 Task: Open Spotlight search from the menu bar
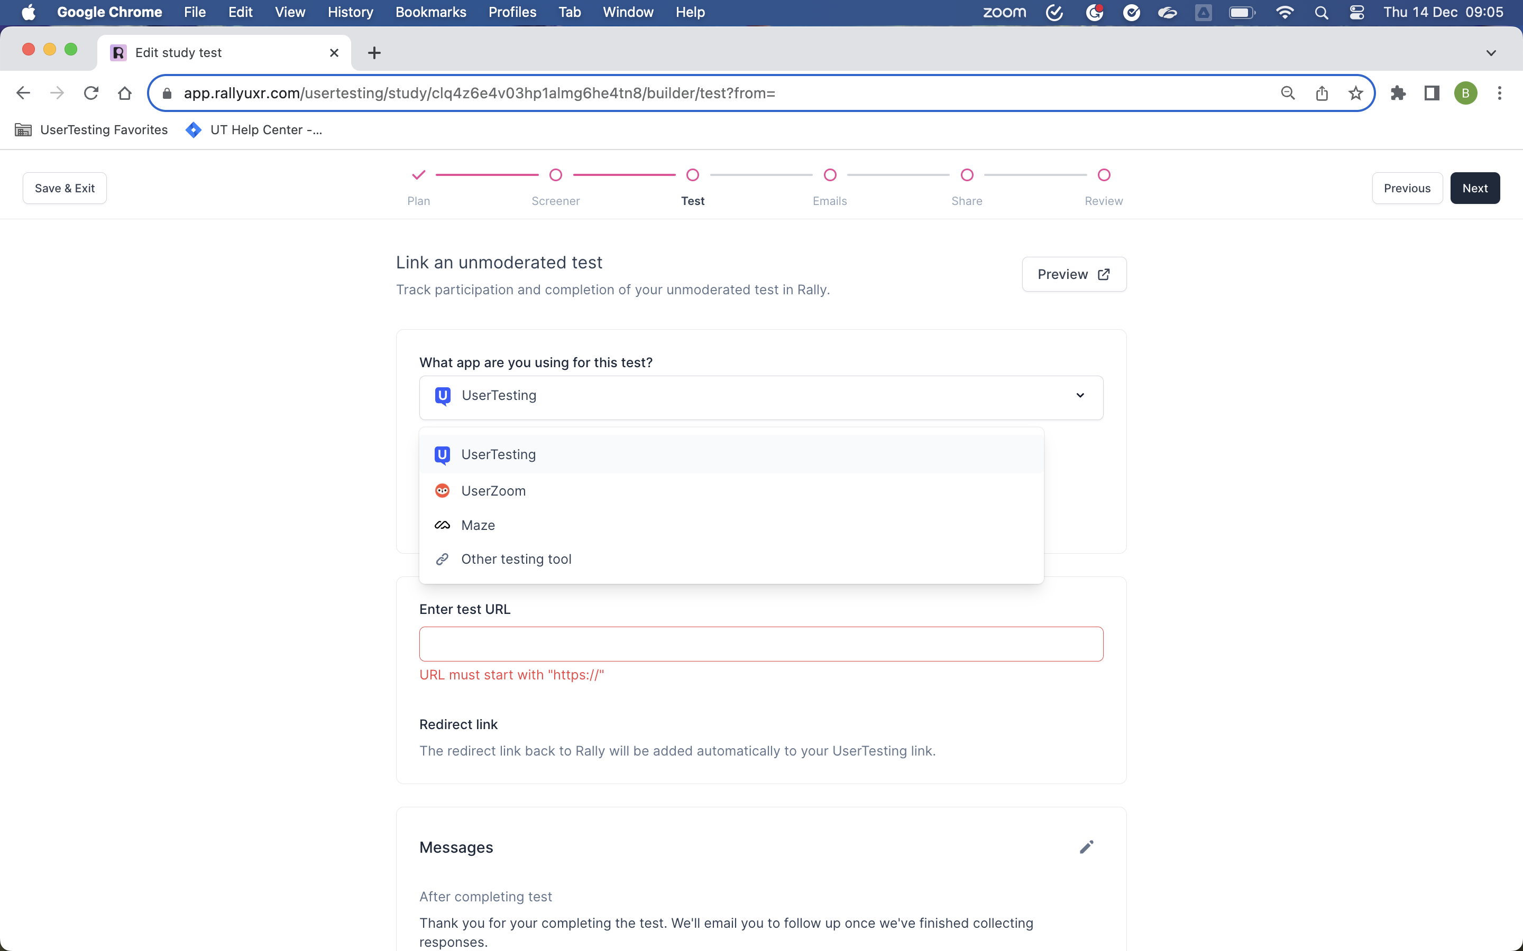pyautogui.click(x=1322, y=12)
